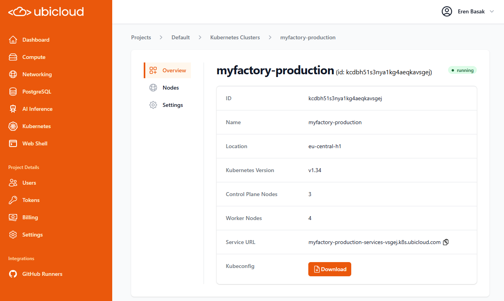504x301 pixels.
Task: Click the ID value kcdbh51s3nya1kg4aeqkavsgej in table
Action: coord(345,98)
